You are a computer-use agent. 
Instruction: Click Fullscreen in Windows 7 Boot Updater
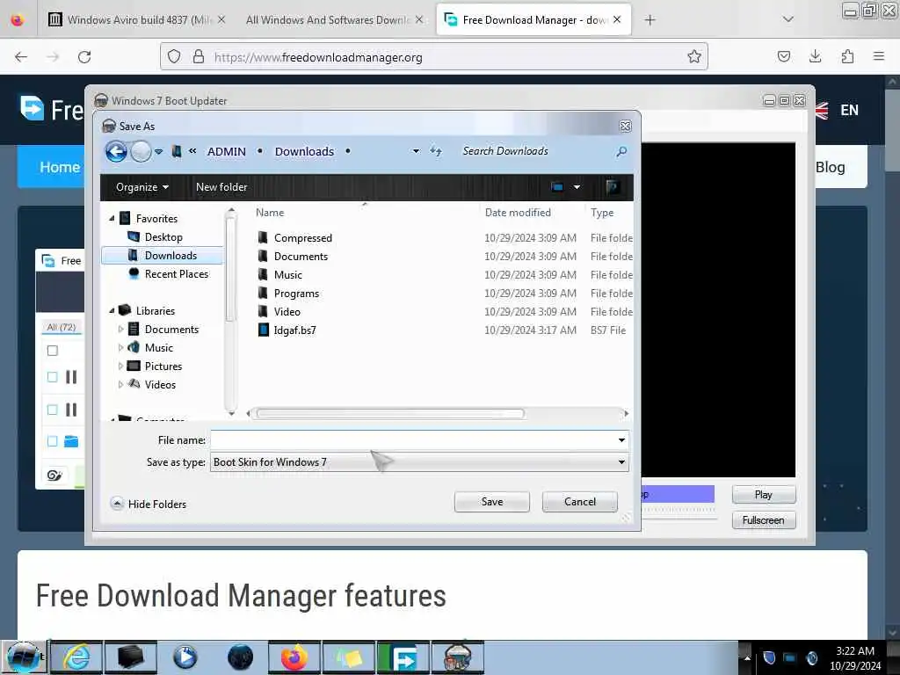coord(764,520)
